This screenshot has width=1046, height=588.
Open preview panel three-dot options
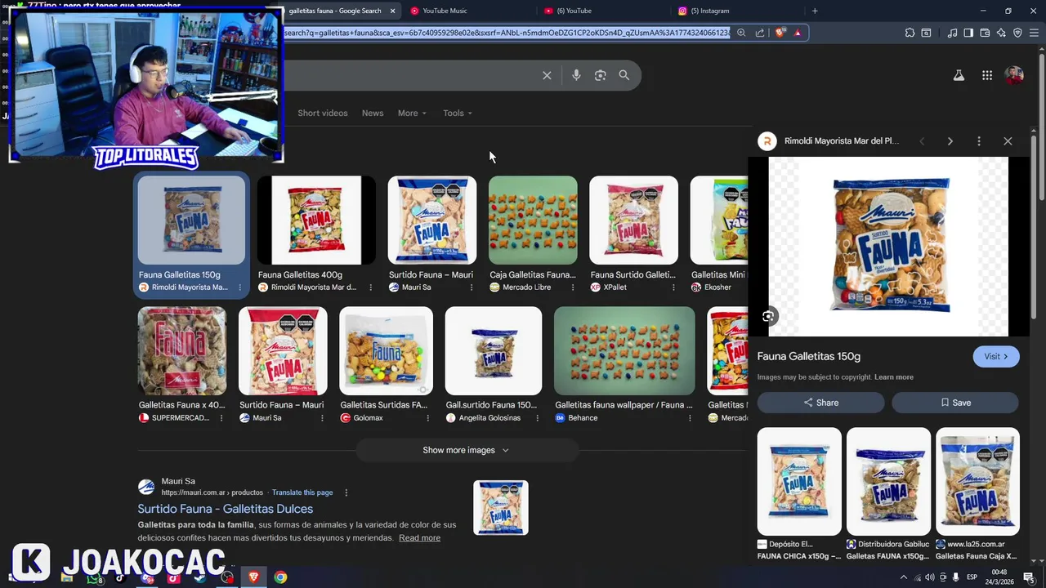pyautogui.click(x=978, y=141)
